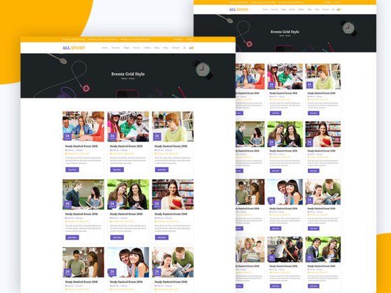Click Join Now under back page sunglasses group card

(x=276, y=113)
